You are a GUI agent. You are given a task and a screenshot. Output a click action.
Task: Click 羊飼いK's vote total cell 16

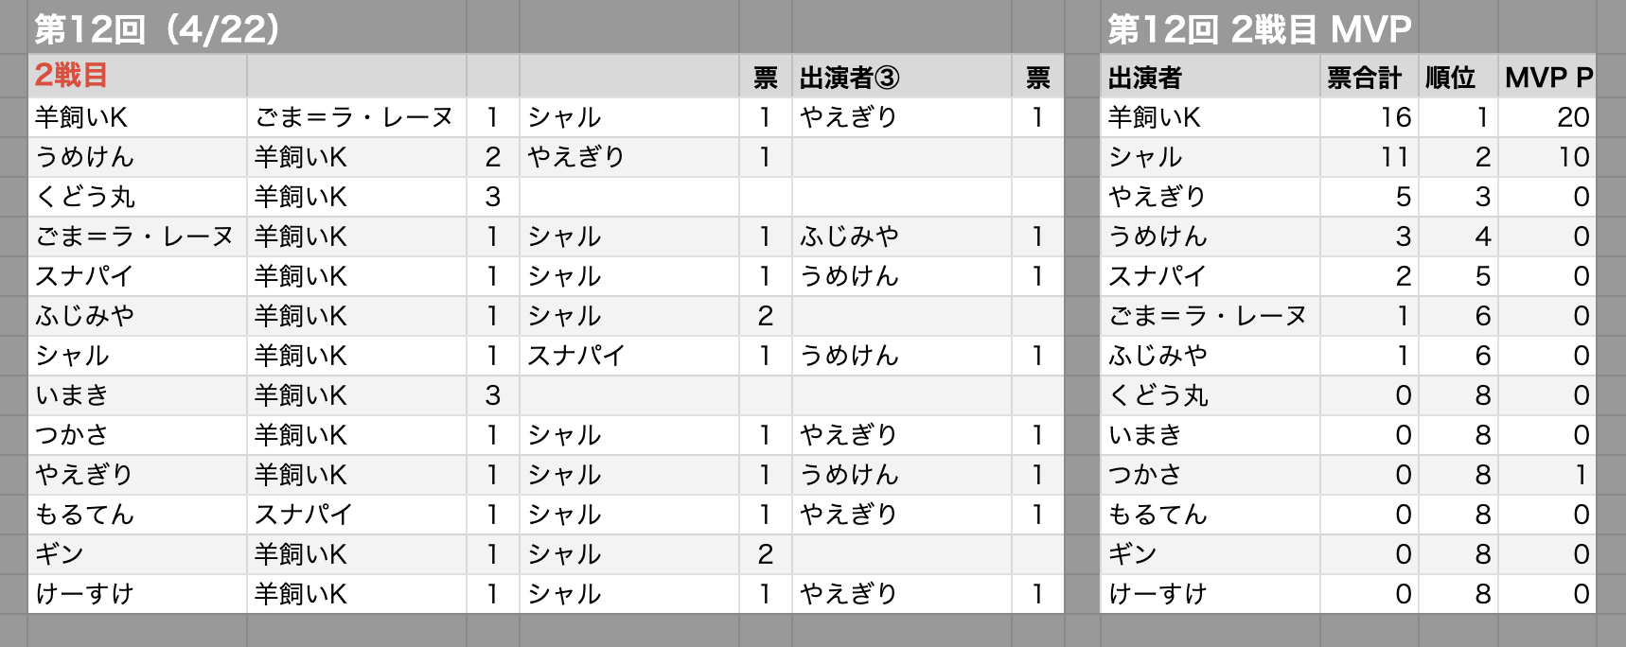pos(1369,117)
